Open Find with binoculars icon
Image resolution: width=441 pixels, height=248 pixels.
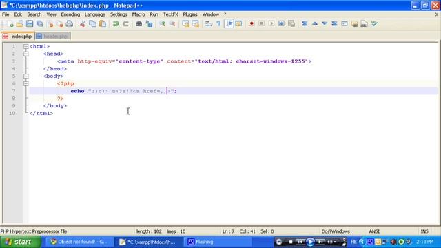(139, 24)
